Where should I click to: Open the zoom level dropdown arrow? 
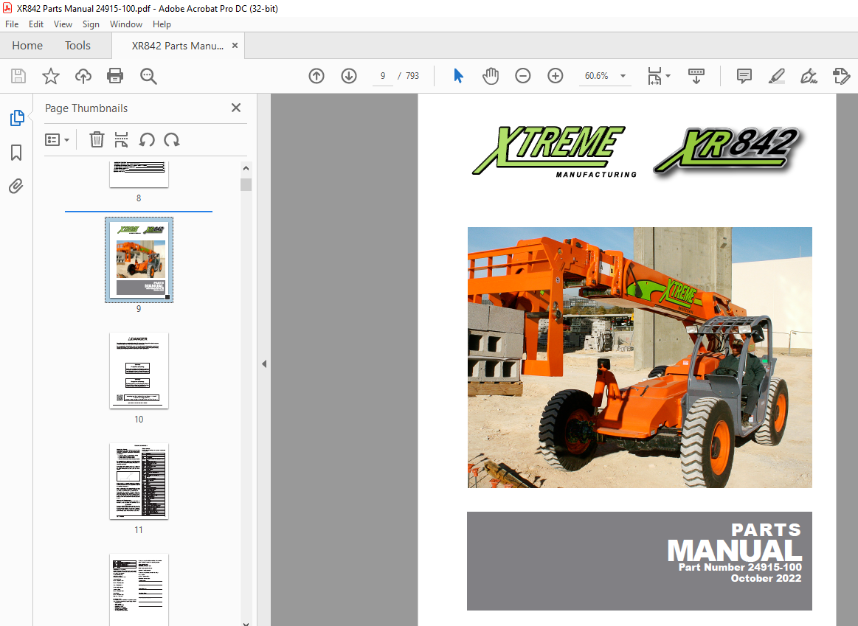[x=623, y=76]
